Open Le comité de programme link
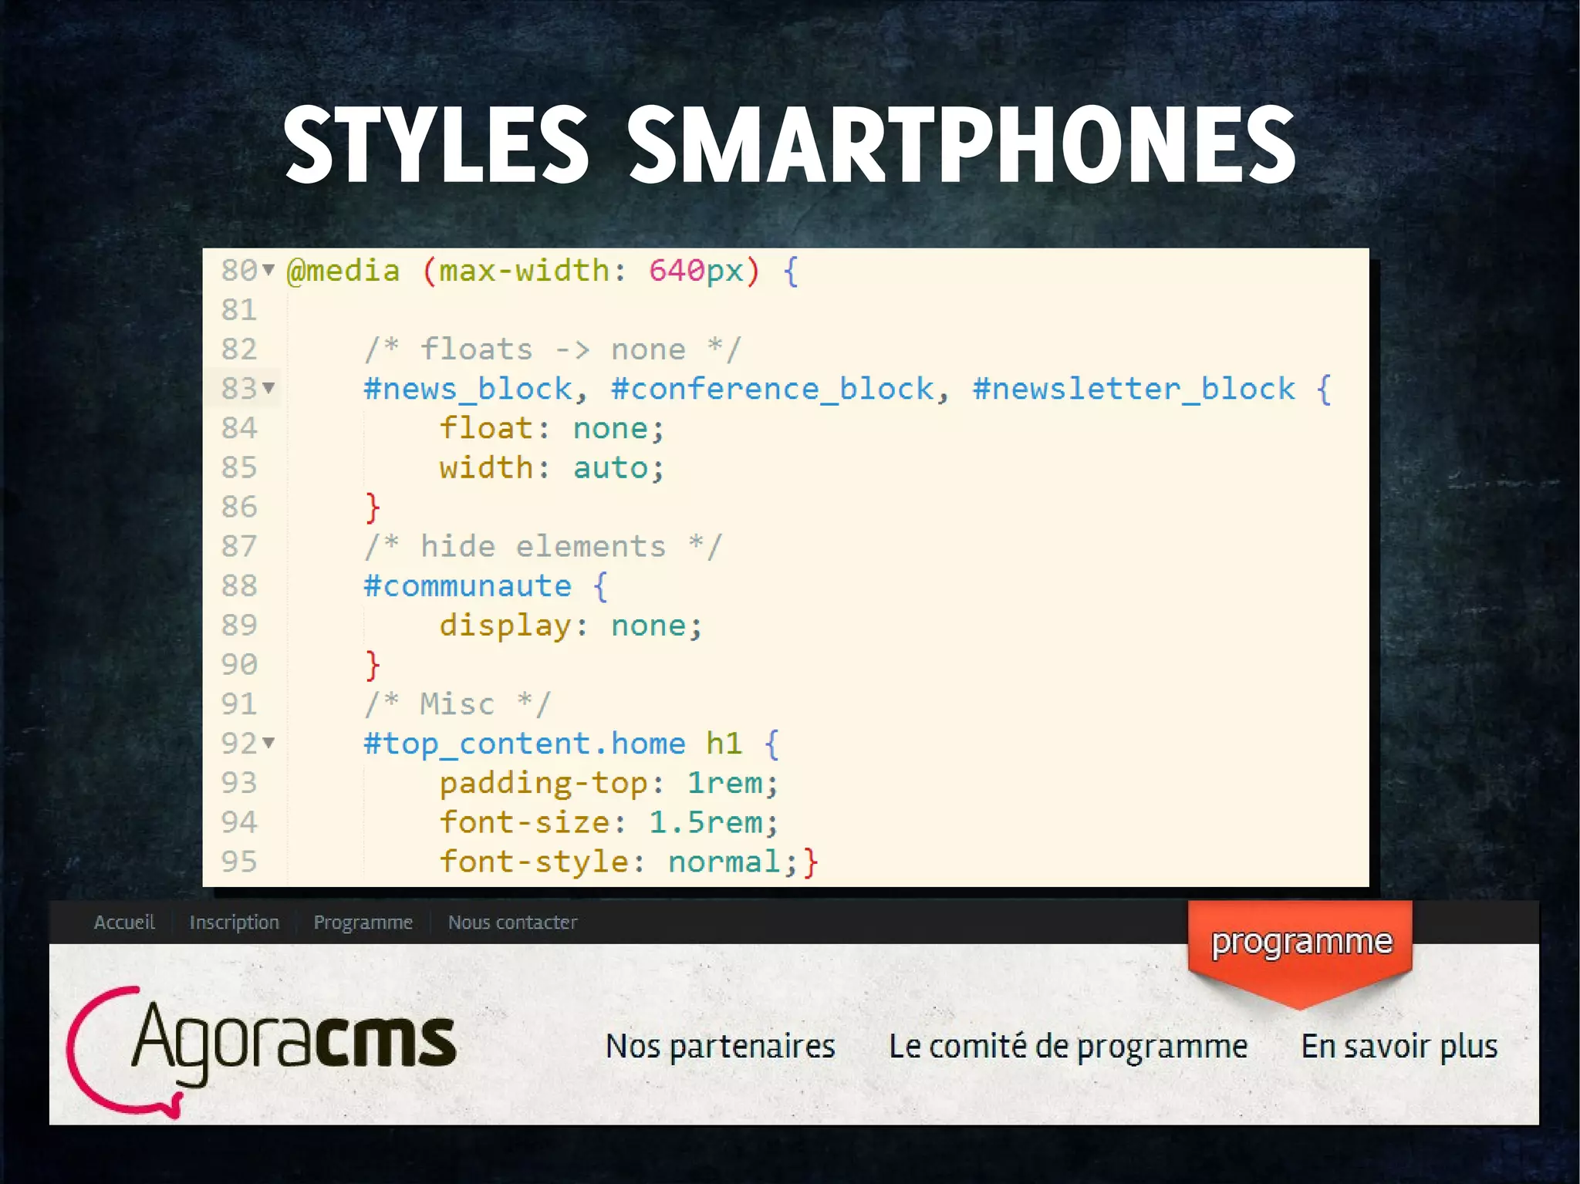1580x1184 pixels. (x=1069, y=1047)
